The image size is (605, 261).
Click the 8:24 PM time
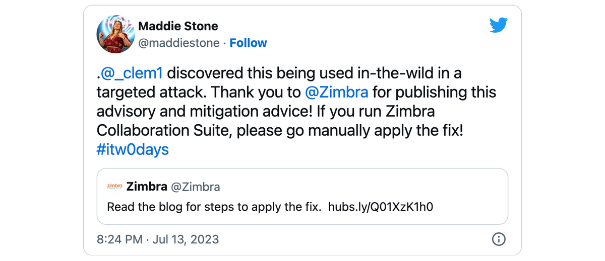coord(119,239)
